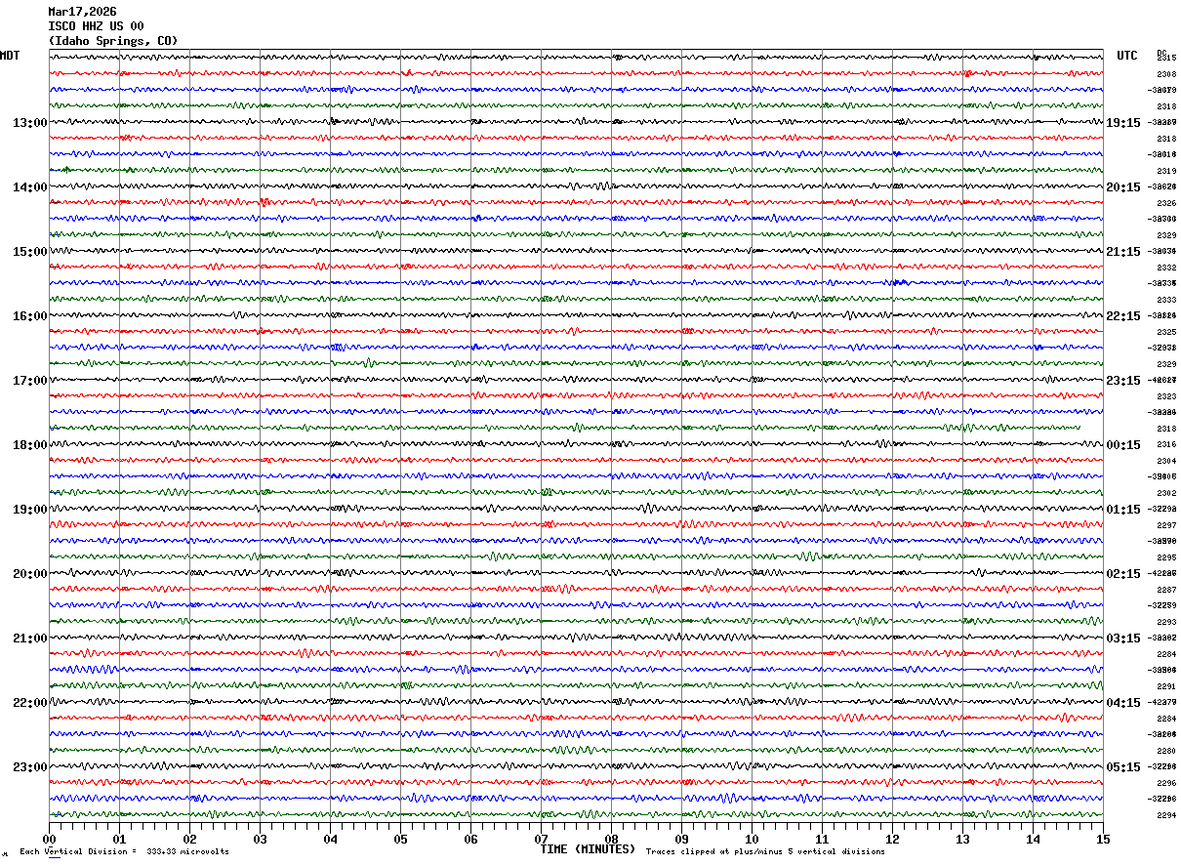Click the date text "Mar17,2026"
Image resolution: width=1181 pixels, height=865 pixels.
(82, 12)
